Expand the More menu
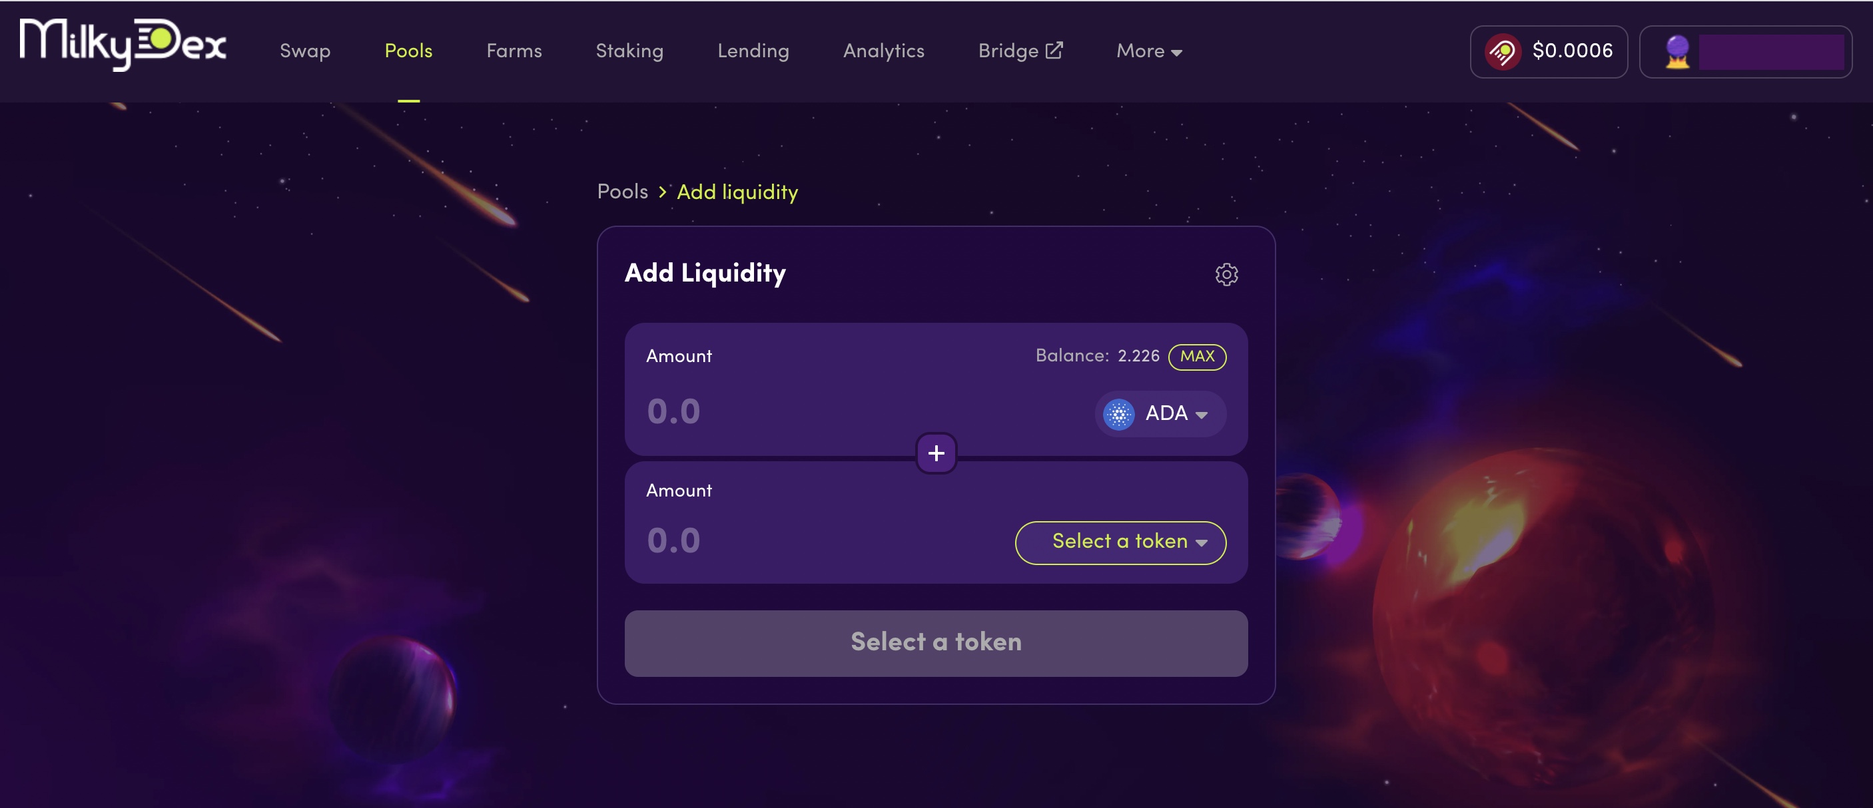The width and height of the screenshot is (1873, 808). click(x=1149, y=51)
